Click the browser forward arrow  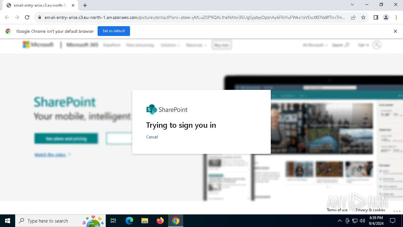[x=17, y=18]
